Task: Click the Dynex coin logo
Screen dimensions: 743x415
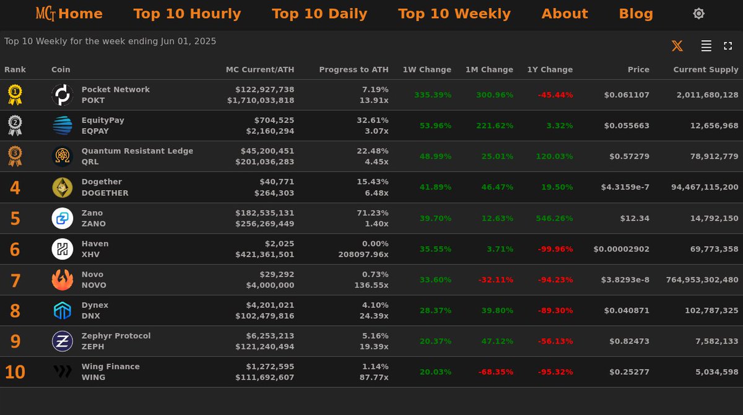Action: click(63, 310)
